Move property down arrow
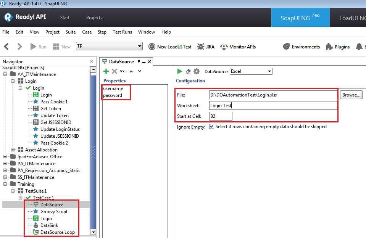The width and height of the screenshot is (366, 238). 140,71
